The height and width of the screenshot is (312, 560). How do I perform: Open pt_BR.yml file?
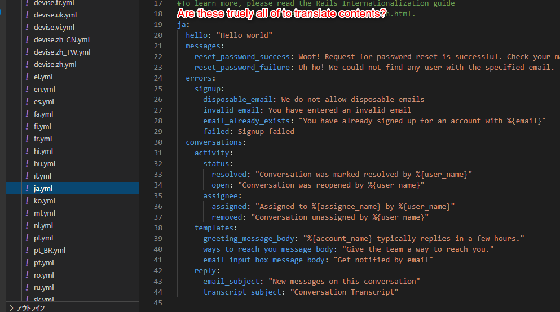[x=50, y=250]
